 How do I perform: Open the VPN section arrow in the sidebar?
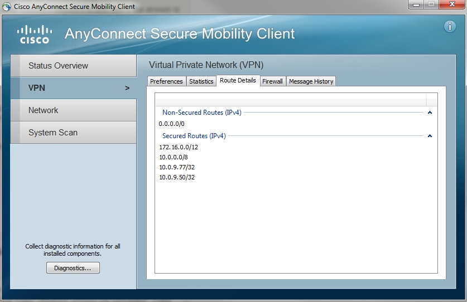point(127,88)
